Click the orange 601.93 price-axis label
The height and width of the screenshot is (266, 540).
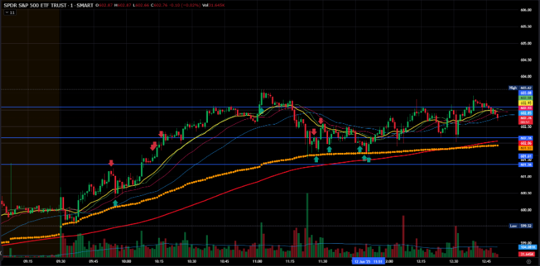click(526, 147)
